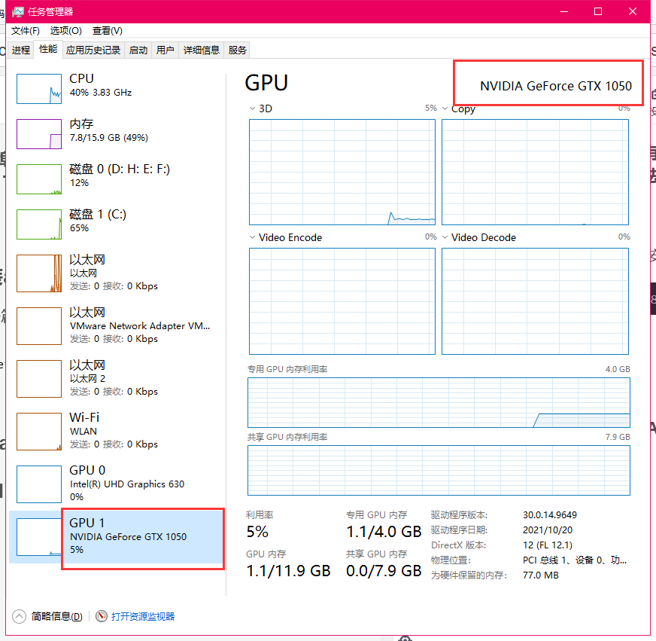Open the VMware Network Adapter 以太网 graph
This screenshot has width=656, height=641.
[113, 325]
